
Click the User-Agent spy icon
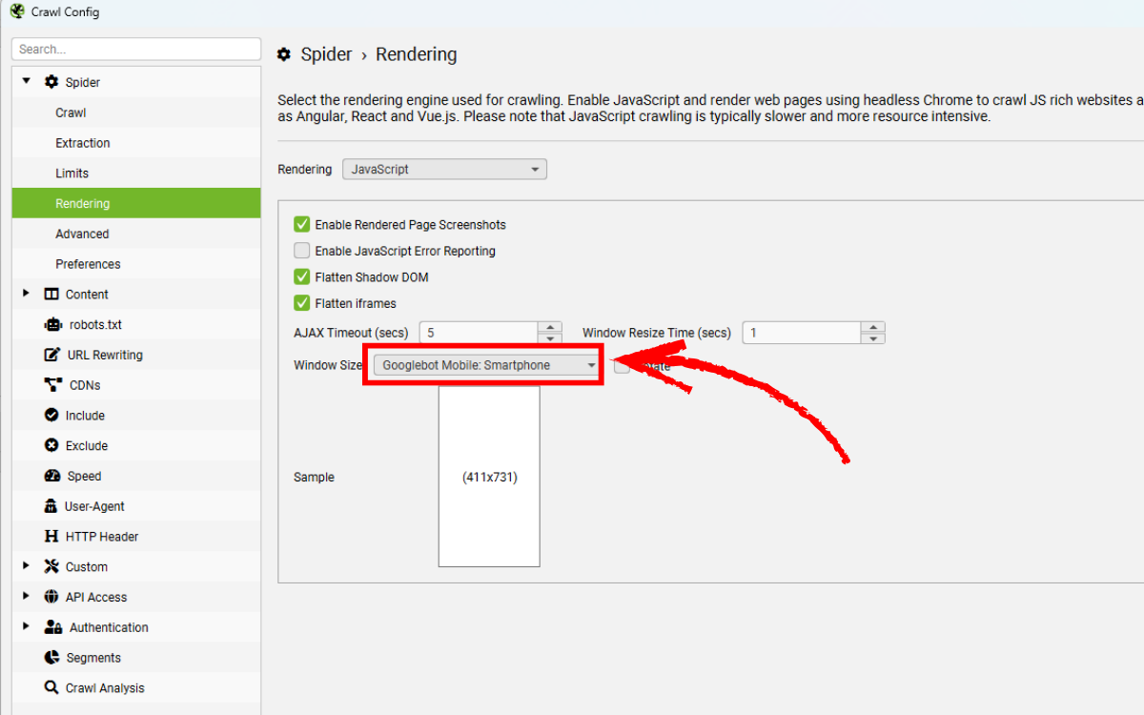51,506
